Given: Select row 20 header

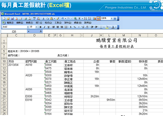Looking at the screenshot, I should (4, 96).
